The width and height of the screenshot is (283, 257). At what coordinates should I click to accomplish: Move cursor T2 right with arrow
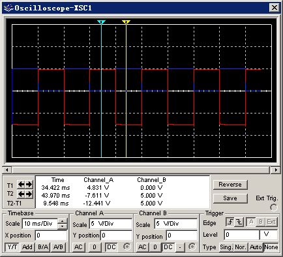tap(29, 194)
